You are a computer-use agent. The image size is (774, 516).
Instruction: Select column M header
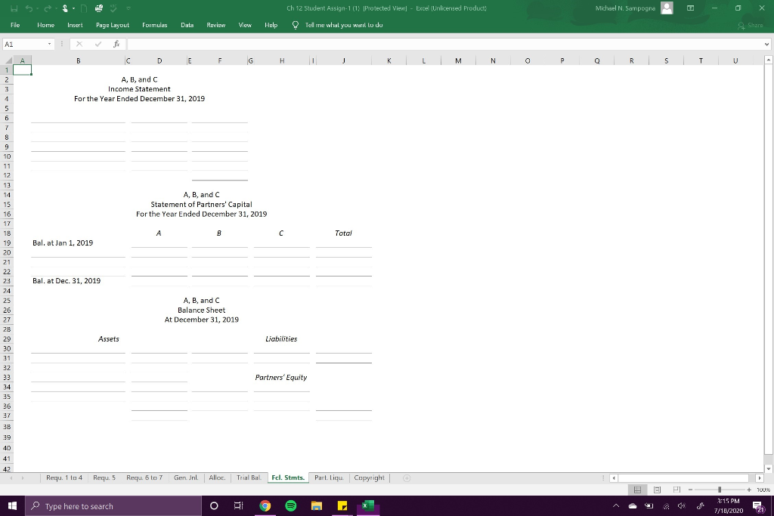click(x=458, y=60)
